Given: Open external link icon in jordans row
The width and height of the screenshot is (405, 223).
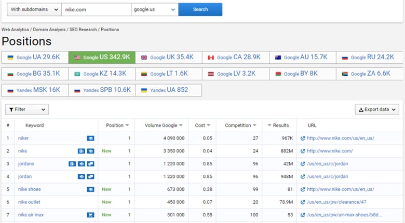Looking at the screenshot, I should (x=303, y=164).
